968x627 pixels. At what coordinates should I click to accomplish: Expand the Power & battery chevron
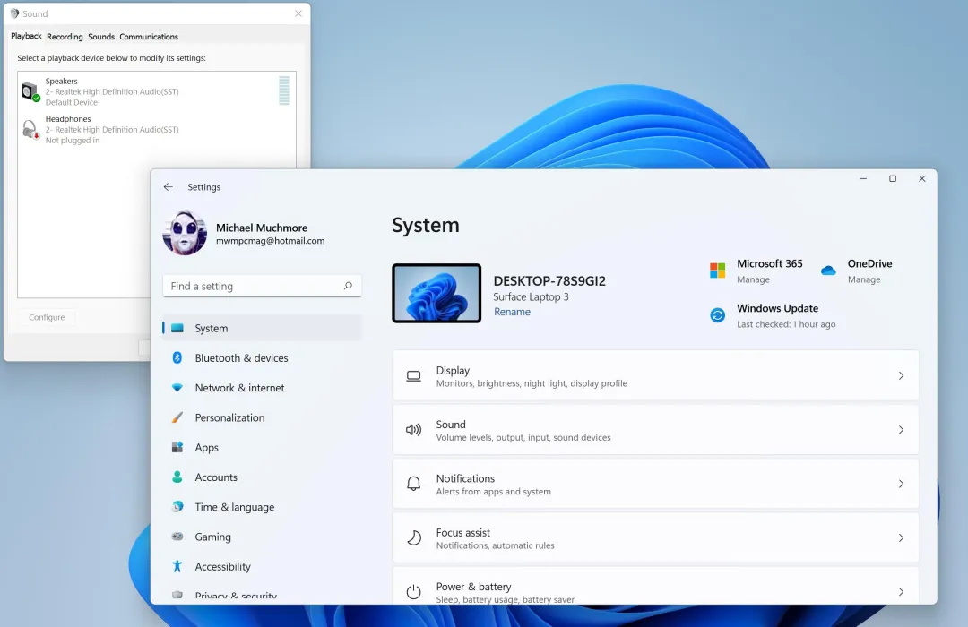point(902,592)
